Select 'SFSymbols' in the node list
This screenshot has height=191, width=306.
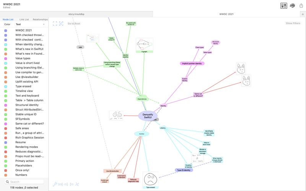pyautogui.click(x=23, y=119)
